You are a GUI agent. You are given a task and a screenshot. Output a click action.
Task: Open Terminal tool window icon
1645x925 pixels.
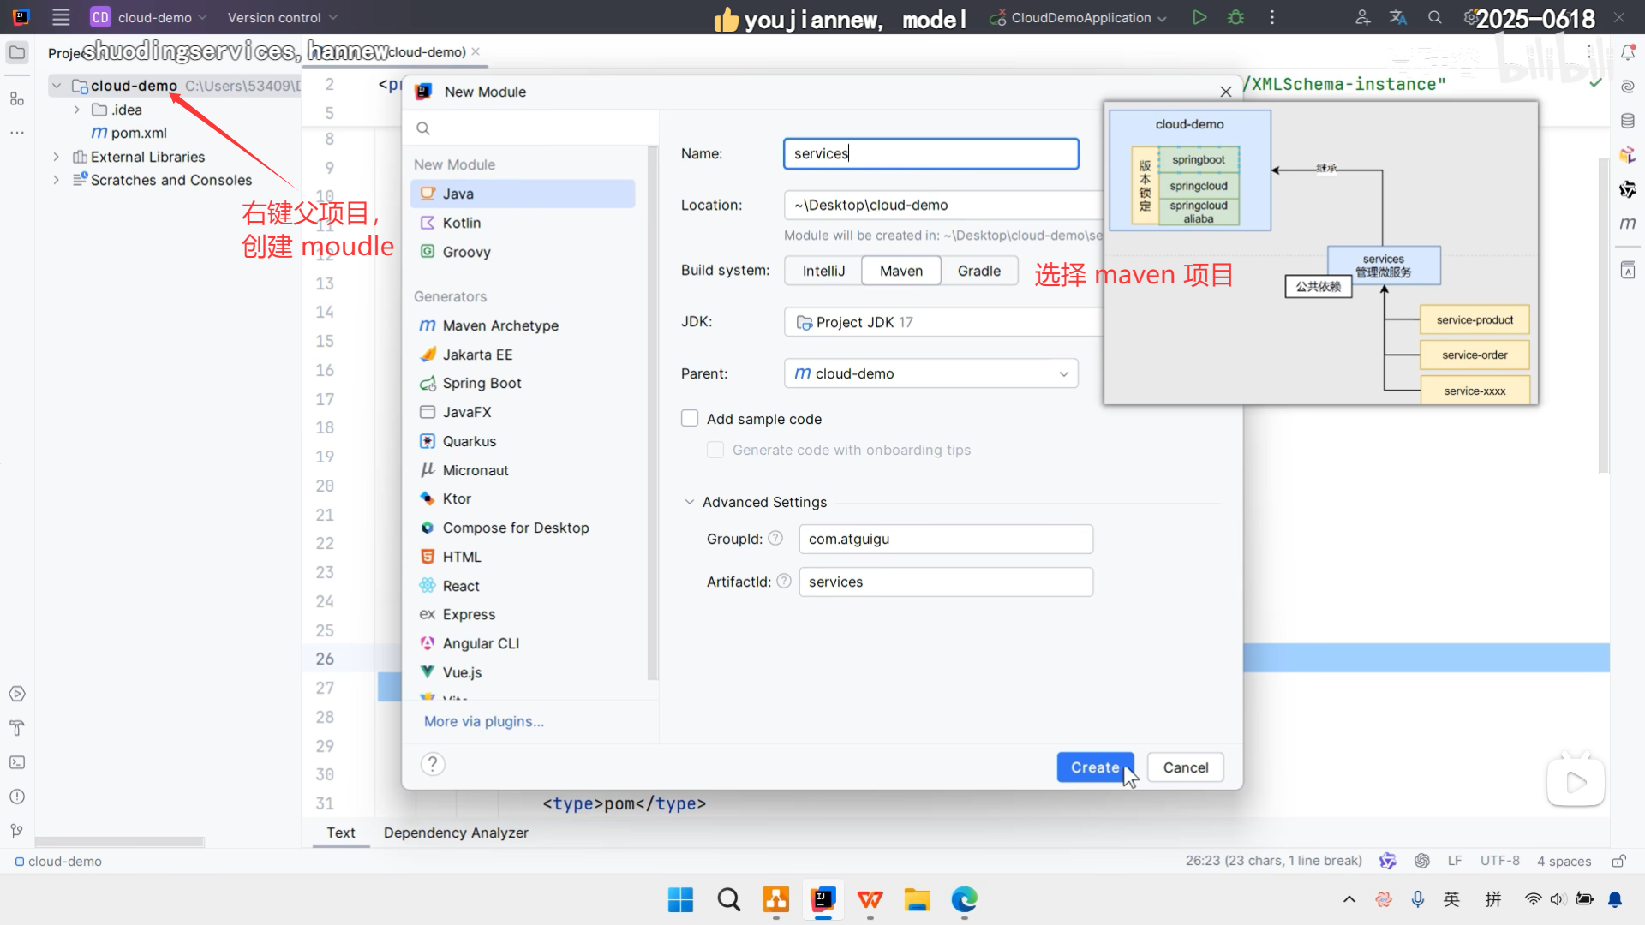tap(17, 762)
